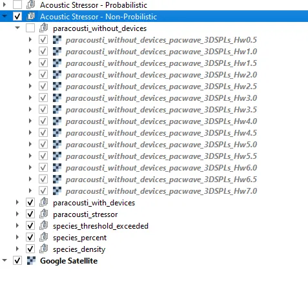Collapse Google Satellite layer legend
The width and height of the screenshot is (308, 290).
tap(5, 260)
